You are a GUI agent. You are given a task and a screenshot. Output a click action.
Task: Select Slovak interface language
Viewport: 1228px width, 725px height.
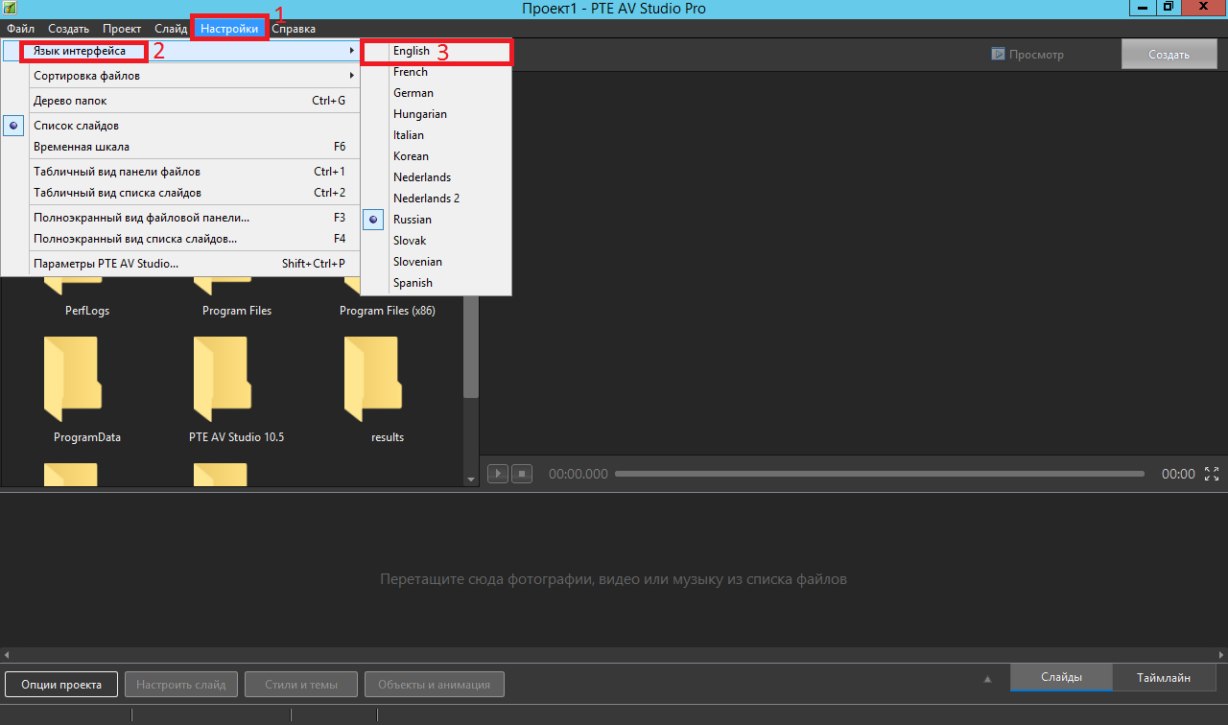click(437, 241)
